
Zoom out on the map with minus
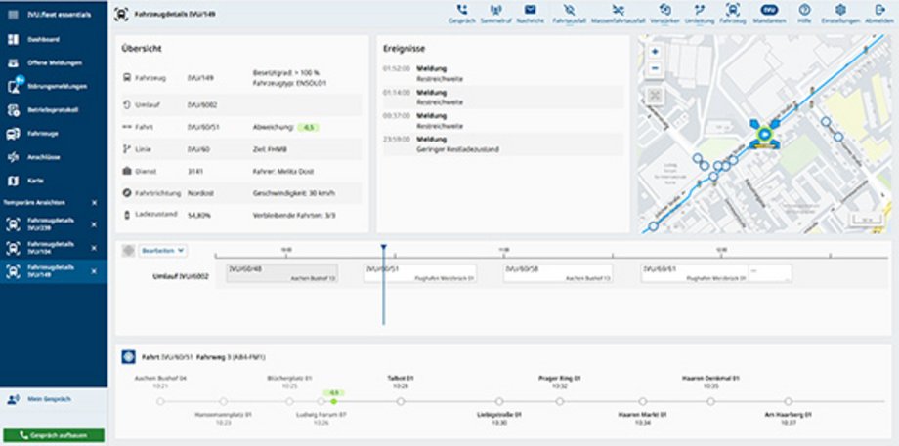coord(656,68)
